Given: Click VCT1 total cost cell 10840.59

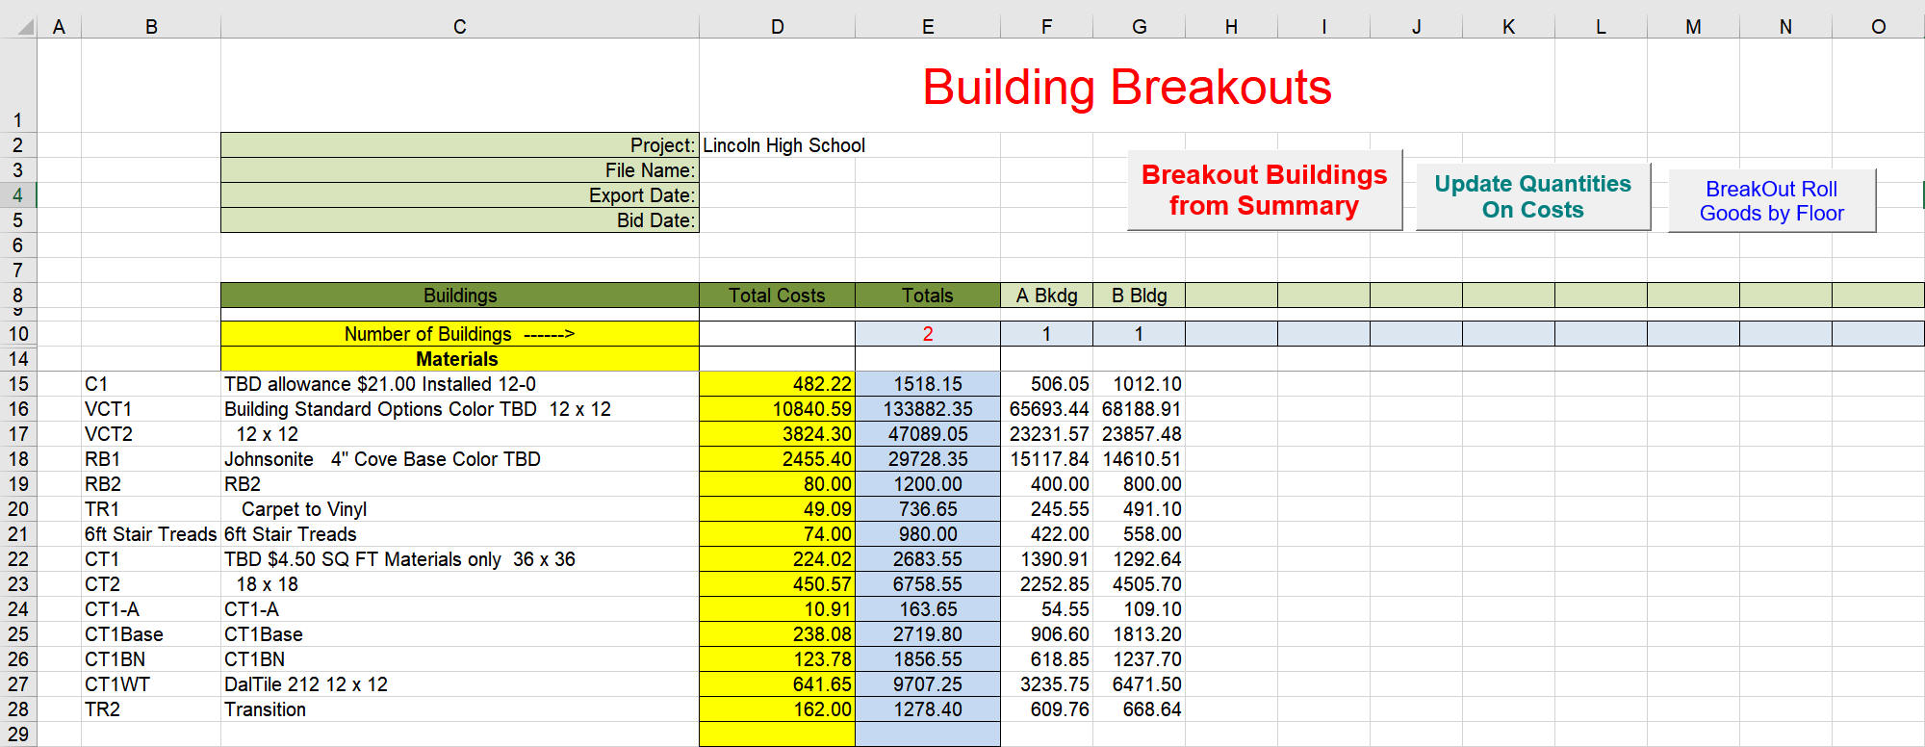Looking at the screenshot, I should tap(777, 409).
